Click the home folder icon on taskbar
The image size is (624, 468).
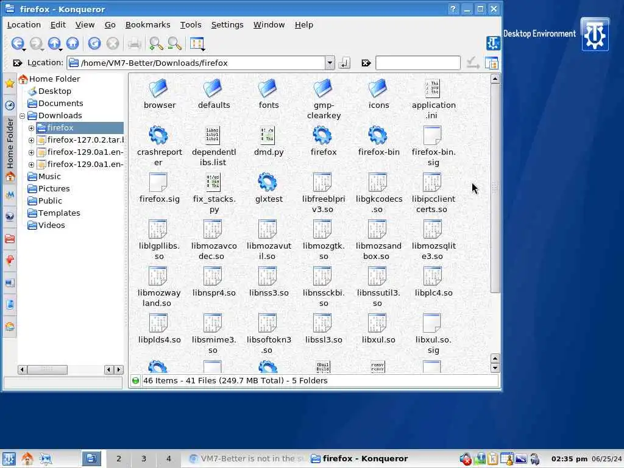(x=27, y=459)
